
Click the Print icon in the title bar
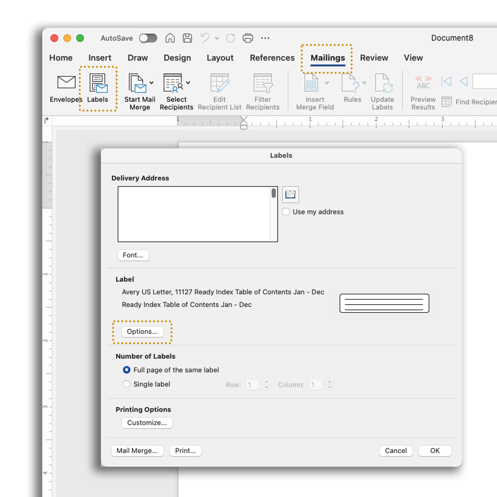coord(248,38)
